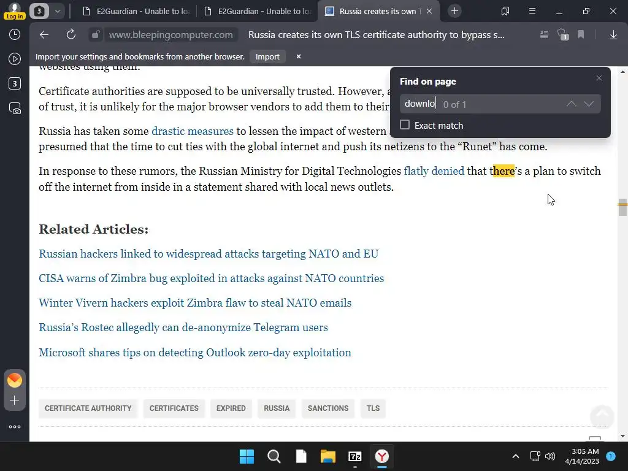The width and height of the screenshot is (628, 471).
Task: Open the notification badge in taskbar corner
Action: tap(611, 456)
